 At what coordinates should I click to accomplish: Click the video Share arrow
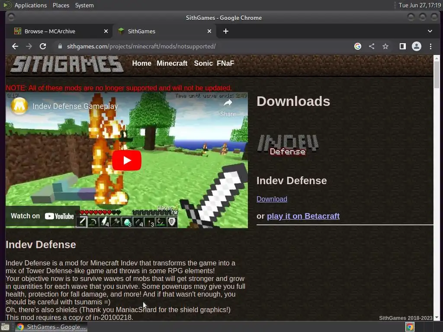228,108
